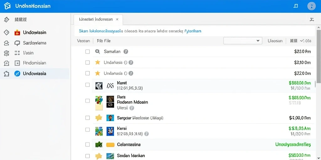This screenshot has width=321, height=160.
Task: Open the window icon in the header bar
Action: 296,6
